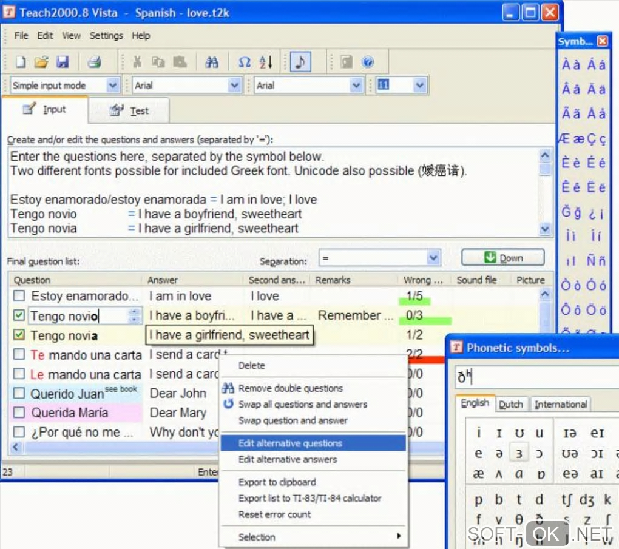Click the Phonetic symbols input field

click(537, 377)
